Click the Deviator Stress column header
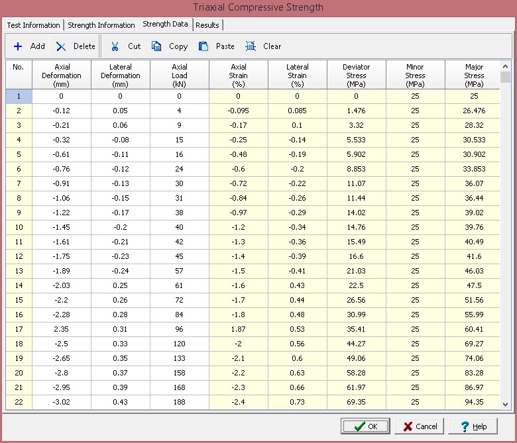The height and width of the screenshot is (443, 517). click(x=356, y=75)
